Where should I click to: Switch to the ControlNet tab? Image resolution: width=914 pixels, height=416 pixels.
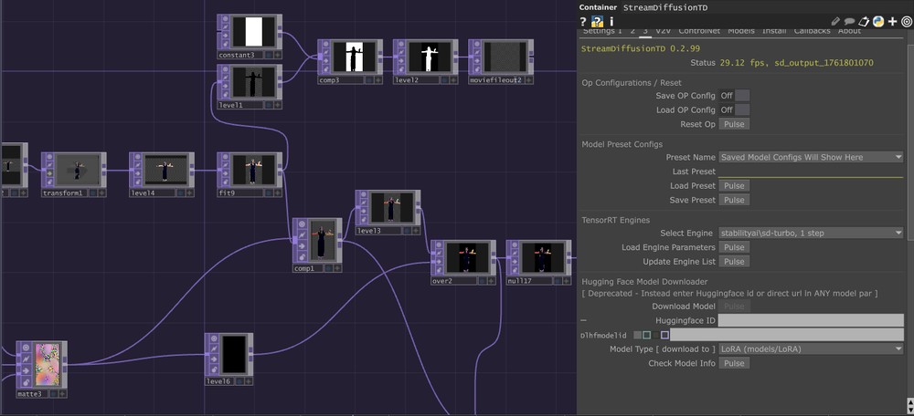pos(699,31)
